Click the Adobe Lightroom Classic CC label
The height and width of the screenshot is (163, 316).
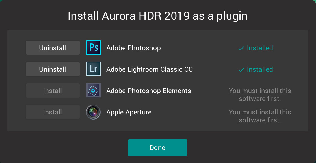point(149,69)
